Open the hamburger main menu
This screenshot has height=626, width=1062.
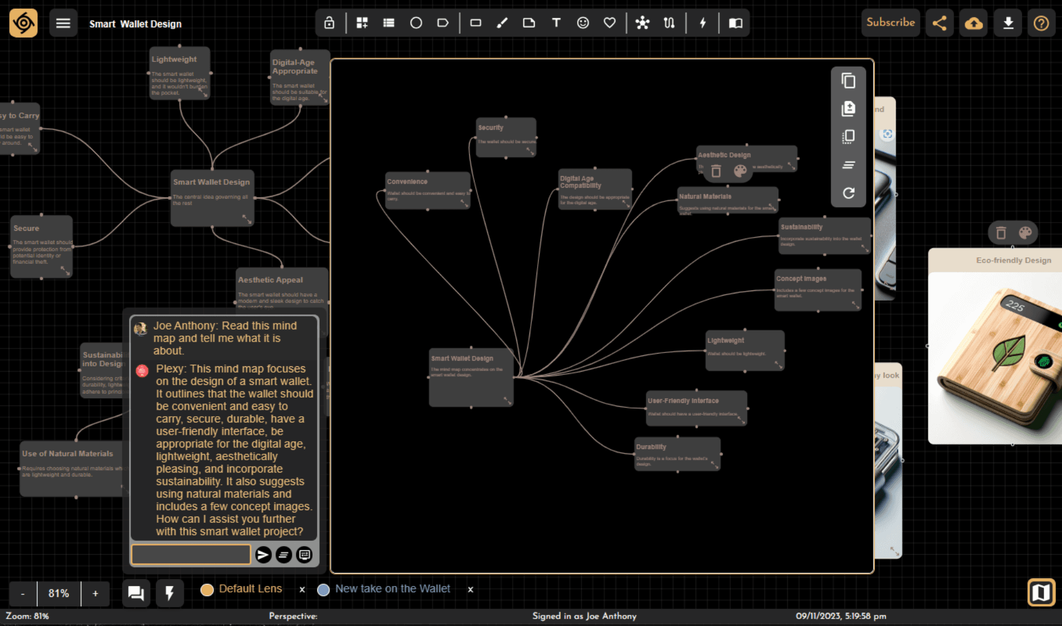[x=63, y=24]
